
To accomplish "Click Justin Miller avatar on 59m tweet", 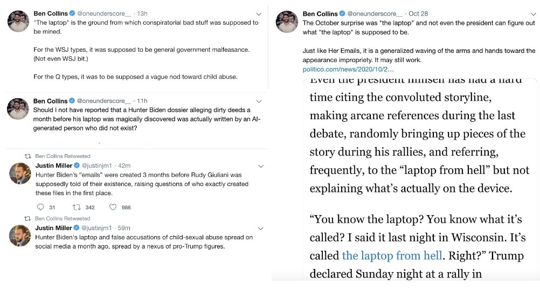I will [20, 236].
